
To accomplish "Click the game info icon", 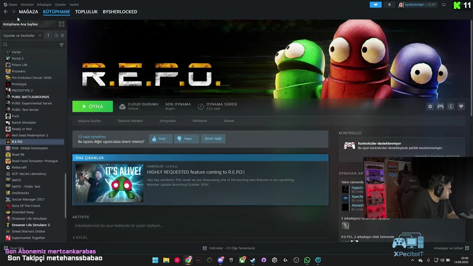I will [x=451, y=106].
